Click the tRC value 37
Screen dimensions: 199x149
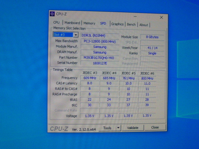tap(128, 105)
